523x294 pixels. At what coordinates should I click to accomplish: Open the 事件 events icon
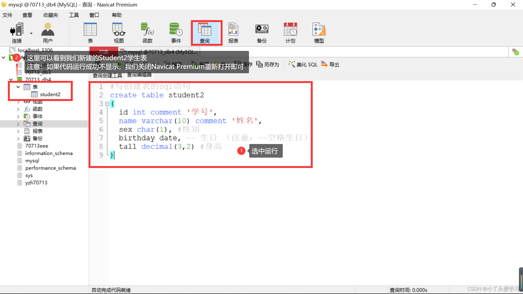(x=176, y=33)
